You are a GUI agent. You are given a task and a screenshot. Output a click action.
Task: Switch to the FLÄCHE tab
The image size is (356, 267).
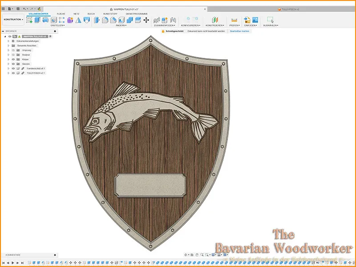point(61,14)
